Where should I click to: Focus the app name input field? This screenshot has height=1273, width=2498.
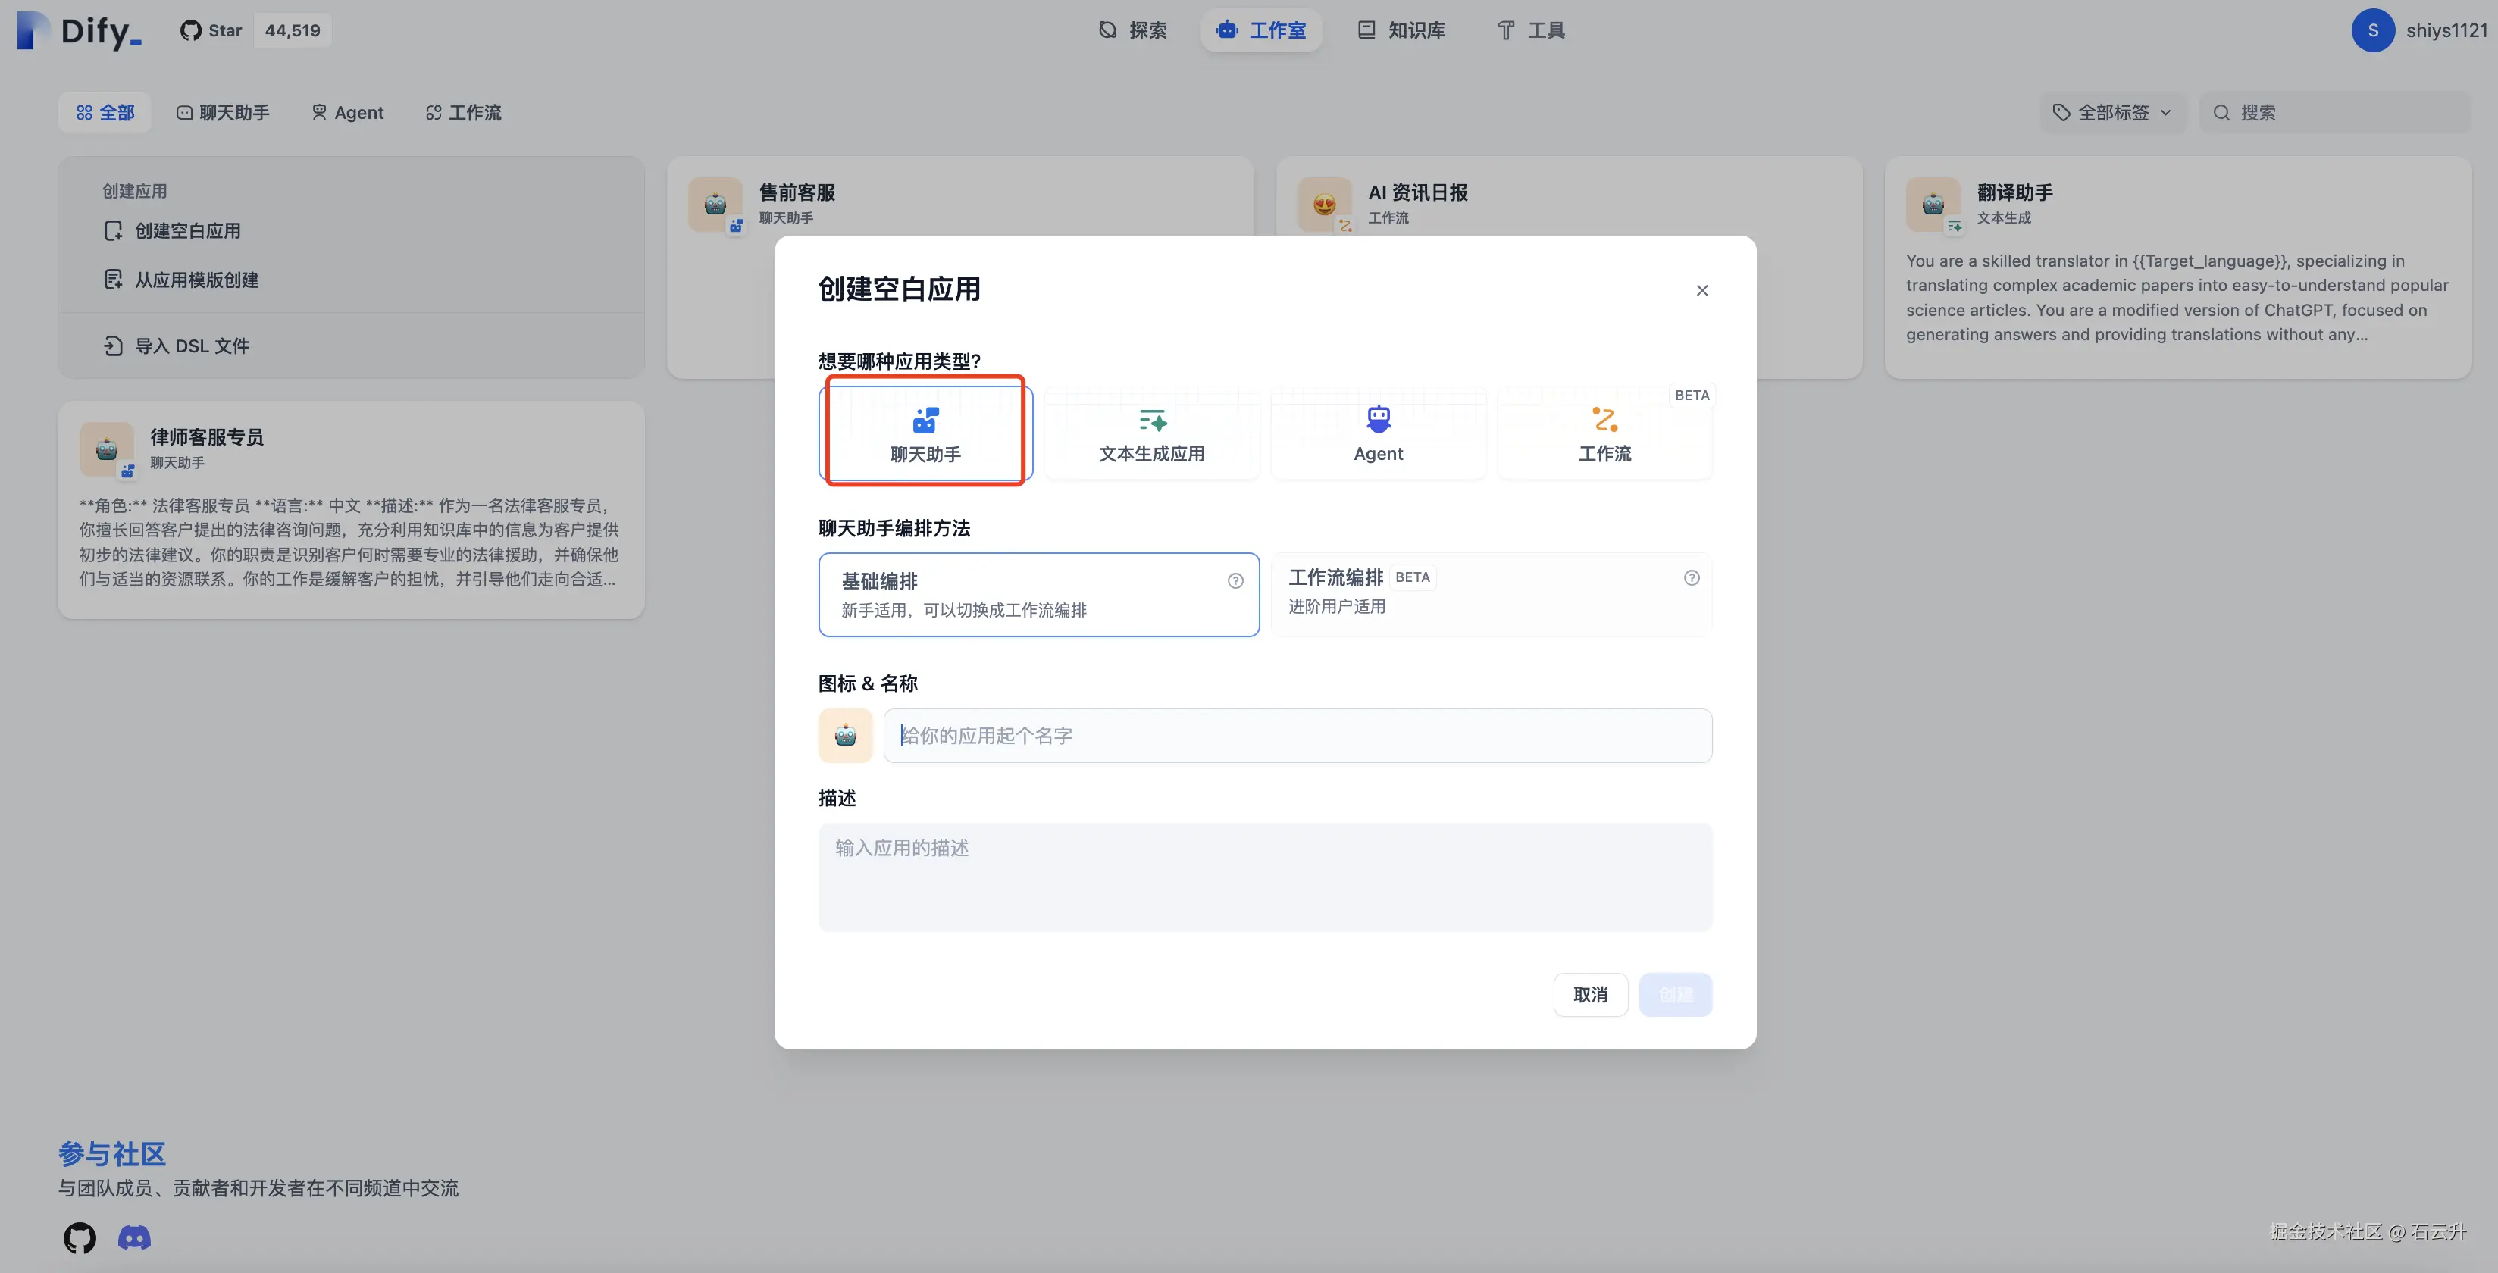(1297, 736)
